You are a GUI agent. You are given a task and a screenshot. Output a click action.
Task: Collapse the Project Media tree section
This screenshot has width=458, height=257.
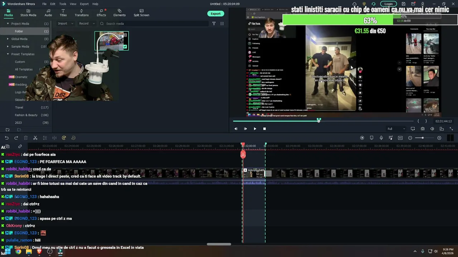(x=8, y=24)
